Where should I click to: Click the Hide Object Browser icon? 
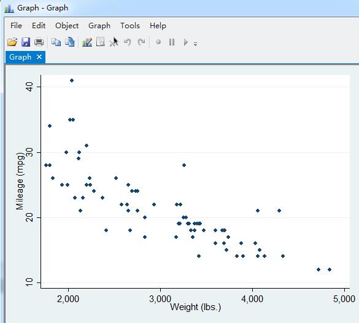pos(101,42)
